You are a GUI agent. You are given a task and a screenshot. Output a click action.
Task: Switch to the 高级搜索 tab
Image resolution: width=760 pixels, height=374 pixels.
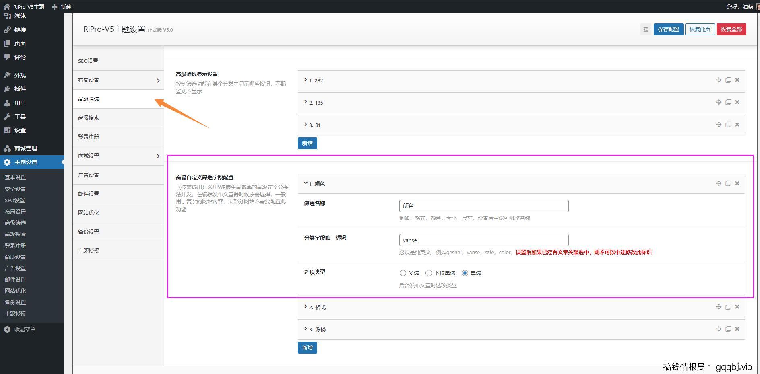point(88,117)
